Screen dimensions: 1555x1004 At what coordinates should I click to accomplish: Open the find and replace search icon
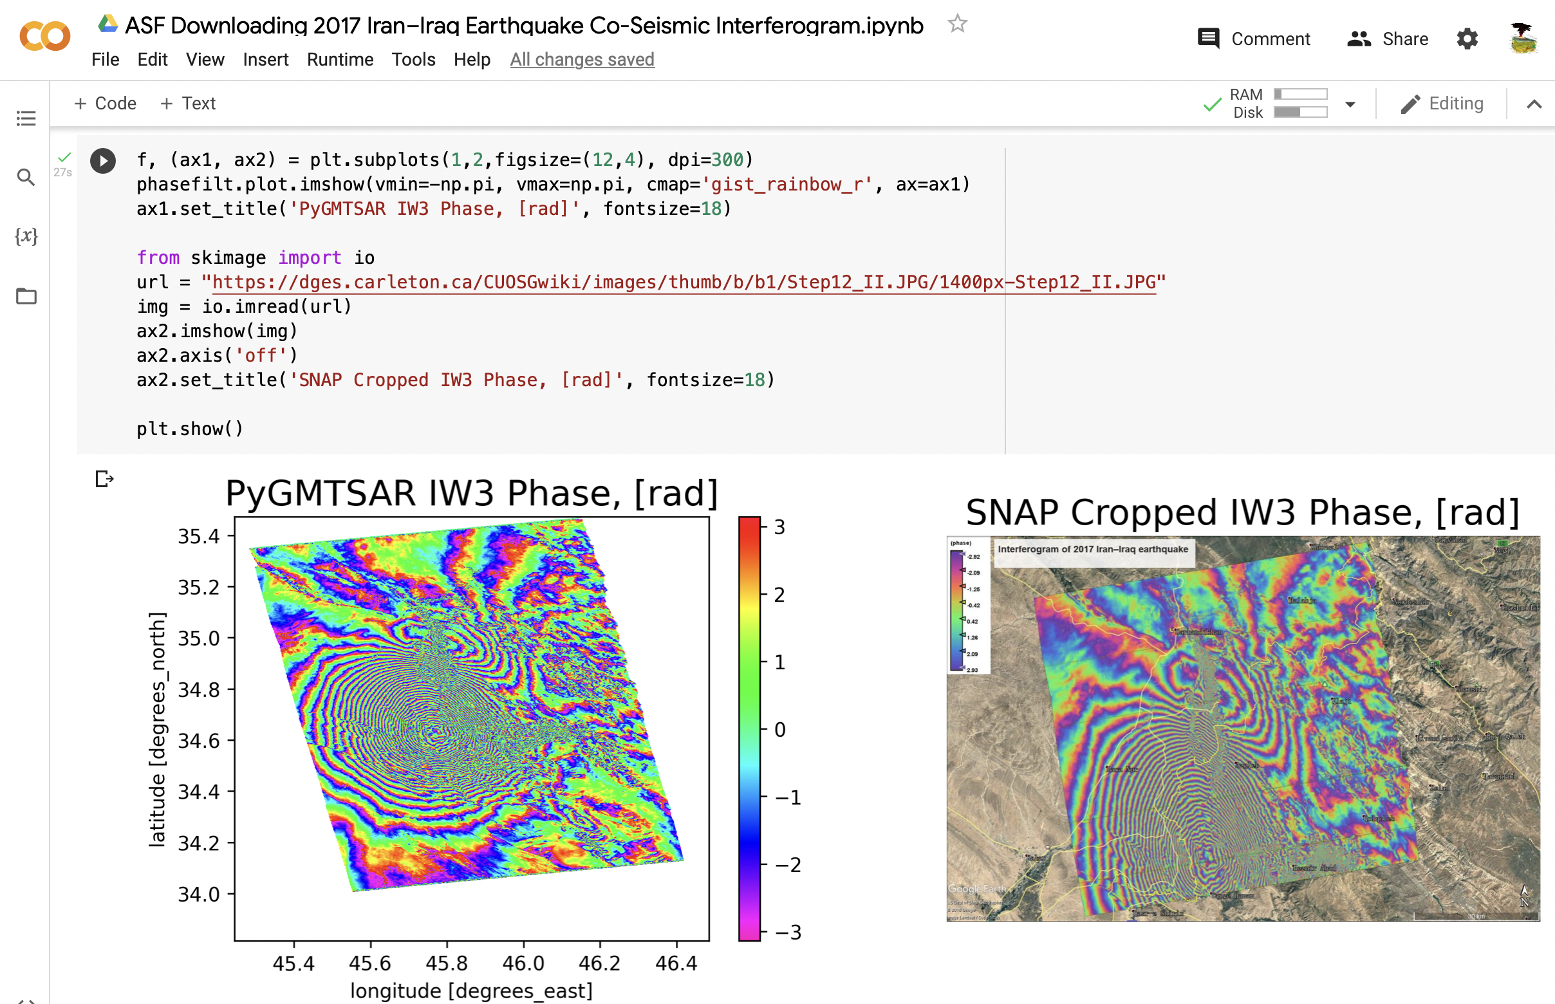[x=26, y=178]
